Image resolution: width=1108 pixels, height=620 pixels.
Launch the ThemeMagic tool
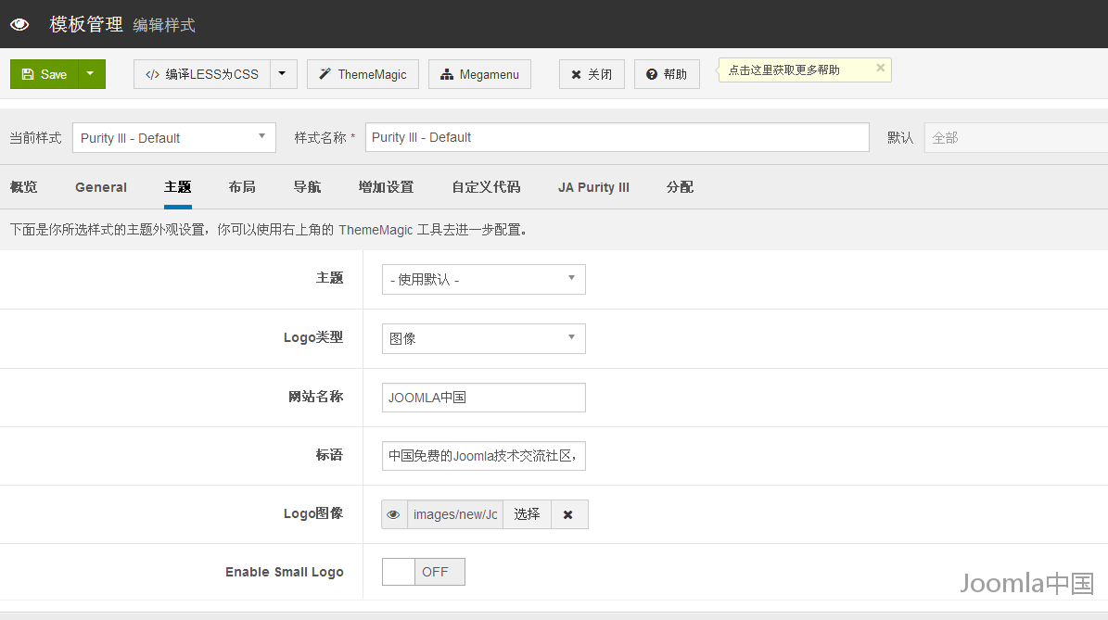[363, 74]
